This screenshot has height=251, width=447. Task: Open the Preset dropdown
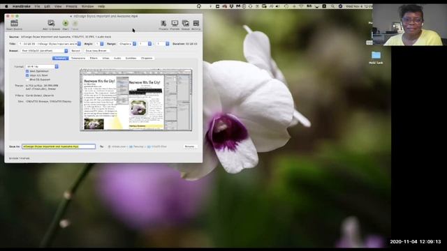[45, 51]
